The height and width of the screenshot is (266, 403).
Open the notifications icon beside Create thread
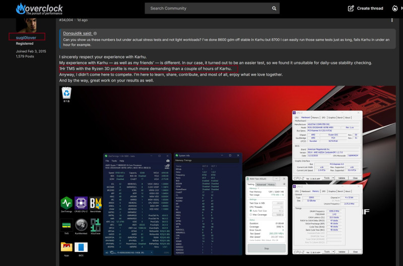(395, 8)
